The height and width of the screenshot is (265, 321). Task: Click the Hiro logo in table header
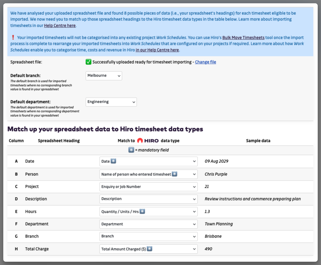(148, 141)
